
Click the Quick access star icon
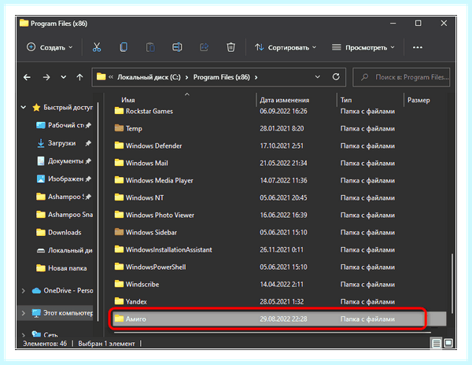pos(36,108)
